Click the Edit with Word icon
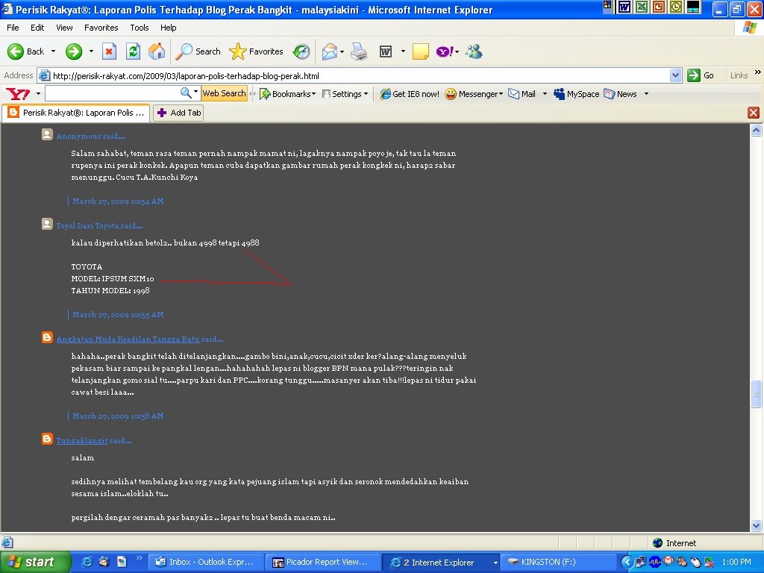The image size is (764, 573). tap(386, 51)
